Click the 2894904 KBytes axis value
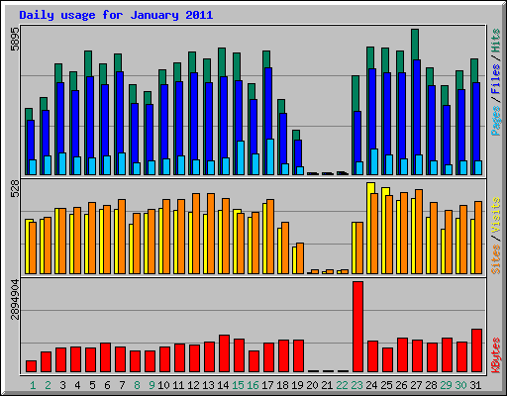This screenshot has width=507, height=396. coord(15,300)
